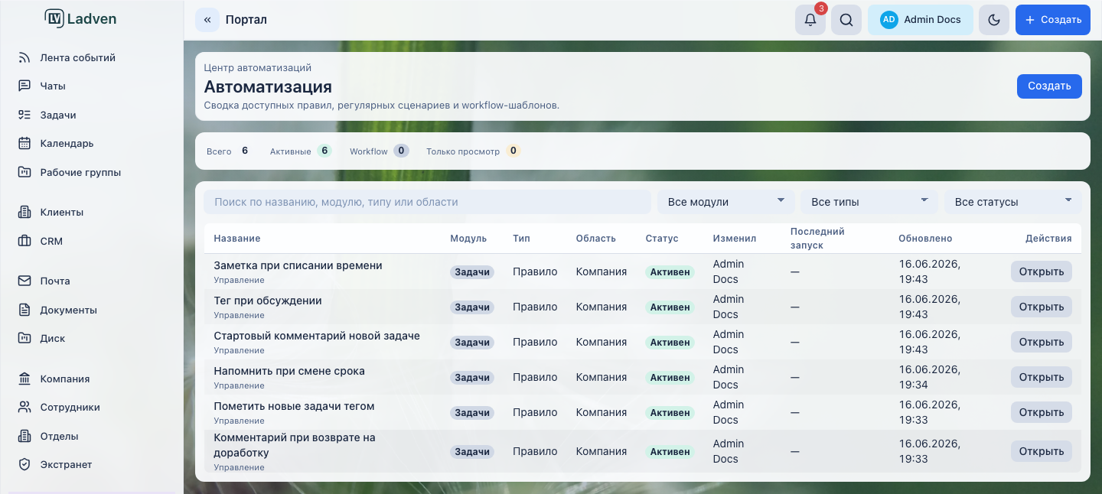Click the Портал breadcrumb title
The height and width of the screenshot is (494, 1102).
click(x=246, y=20)
